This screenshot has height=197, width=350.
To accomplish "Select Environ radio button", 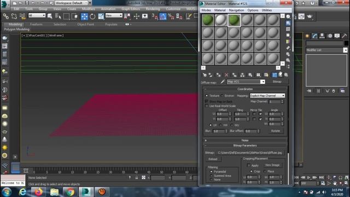I will [222, 96].
